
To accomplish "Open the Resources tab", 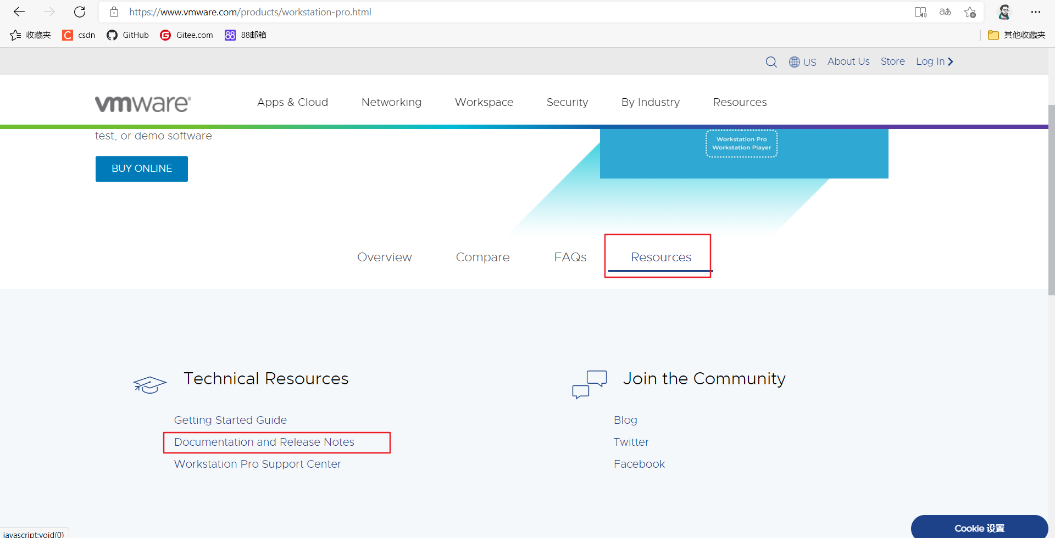I will point(660,257).
